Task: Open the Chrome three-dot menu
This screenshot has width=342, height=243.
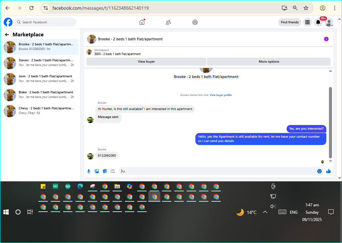Action: click(335, 8)
